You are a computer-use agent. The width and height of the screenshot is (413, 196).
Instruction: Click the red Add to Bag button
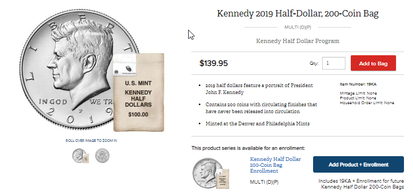point(373,63)
